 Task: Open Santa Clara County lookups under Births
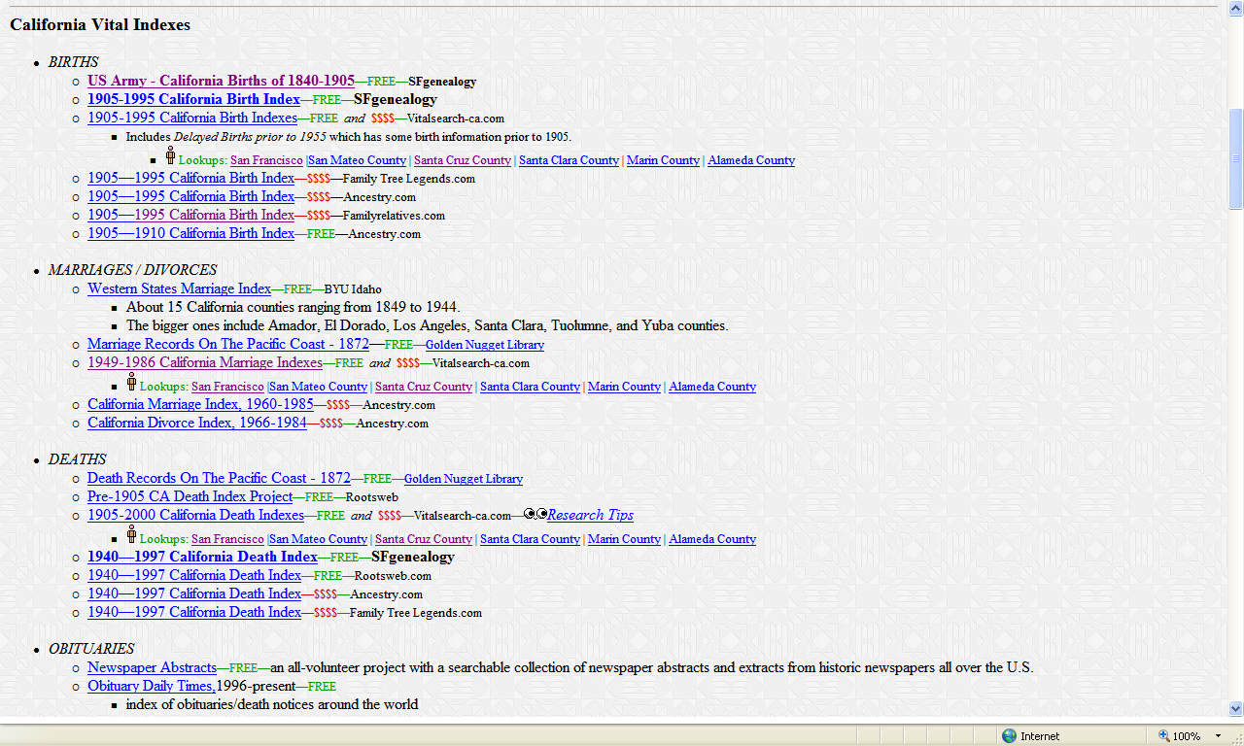coord(569,160)
